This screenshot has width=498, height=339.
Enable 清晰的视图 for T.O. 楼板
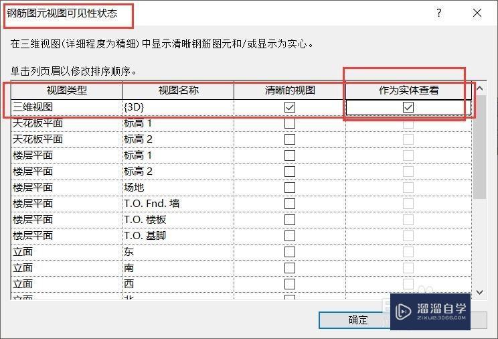(x=290, y=220)
